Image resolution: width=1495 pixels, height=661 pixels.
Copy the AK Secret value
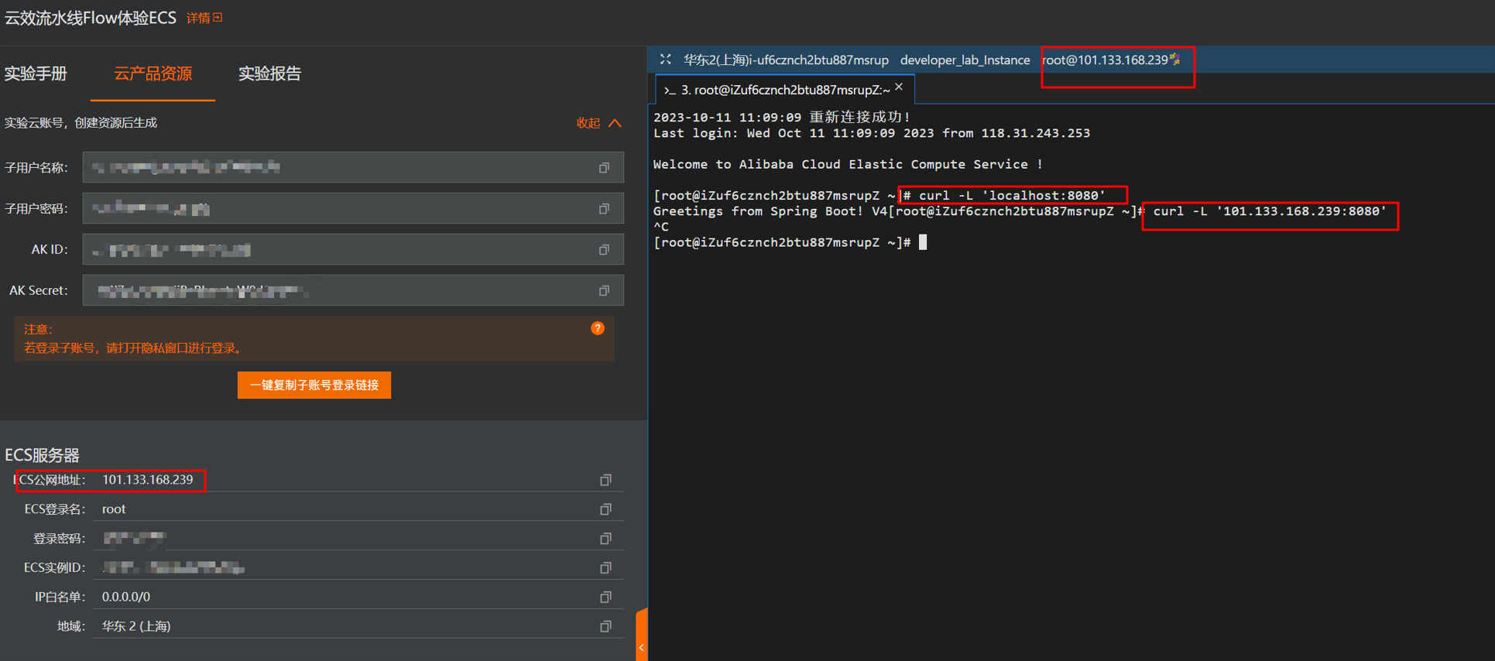point(604,290)
